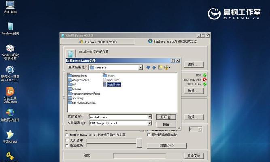Viewport: 270px width, 162px height.
Task: Open 手动Ghost desktop icon
Action: click(10, 136)
